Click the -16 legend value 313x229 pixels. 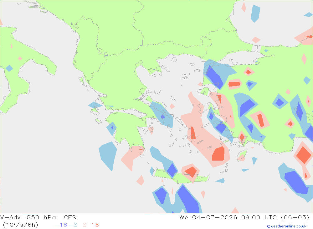pyautogui.click(x=61, y=225)
